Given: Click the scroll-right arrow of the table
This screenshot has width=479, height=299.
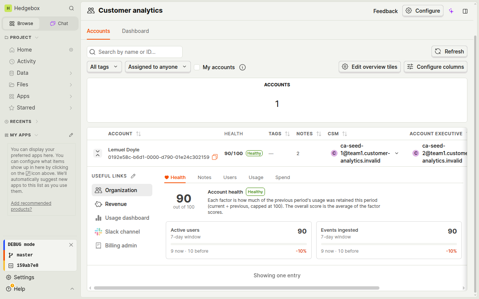Looking at the screenshot, I should pyautogui.click(x=464, y=288).
